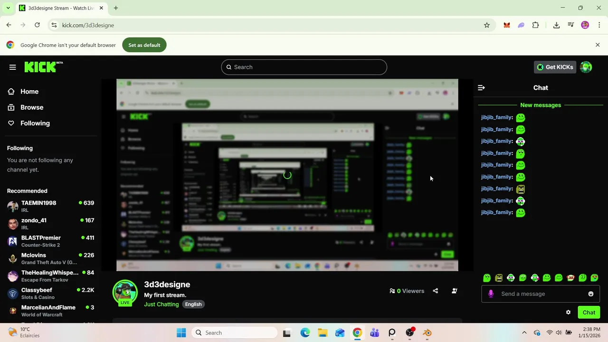608x342 pixels.
Task: Open the TAEMIN1998 recommended channel
Action: tap(50, 206)
